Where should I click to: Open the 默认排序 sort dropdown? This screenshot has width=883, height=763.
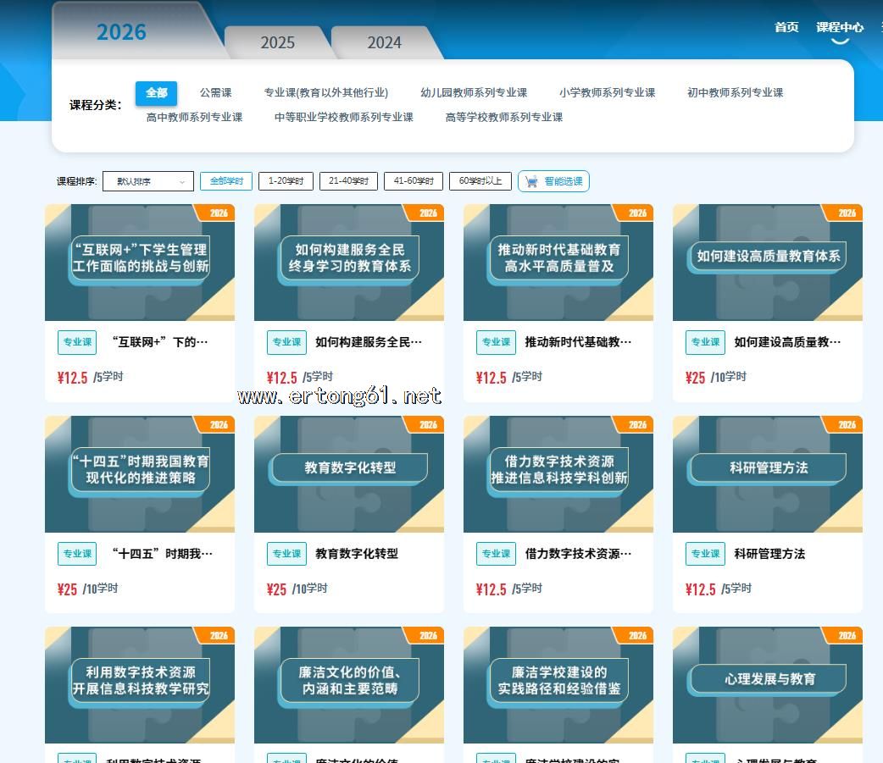pyautogui.click(x=147, y=181)
